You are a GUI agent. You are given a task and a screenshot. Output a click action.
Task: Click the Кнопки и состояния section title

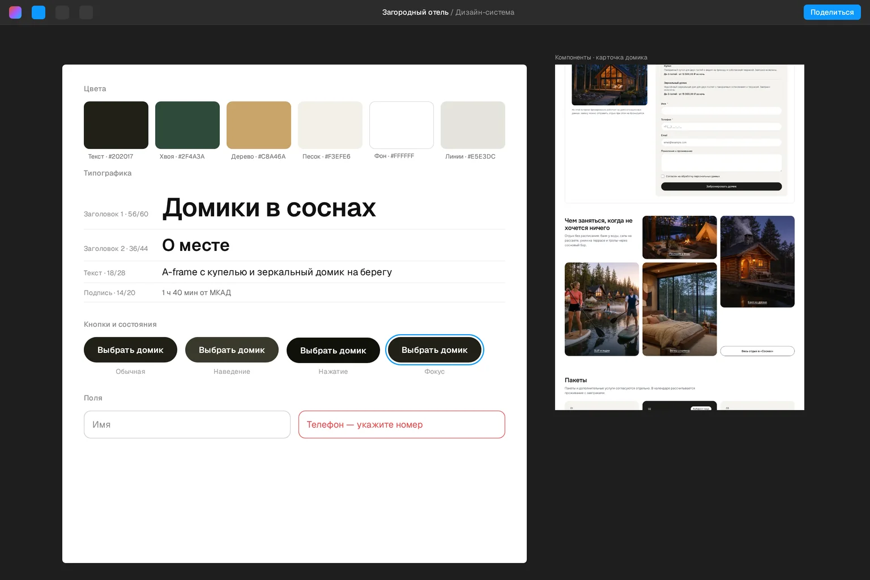120,325
